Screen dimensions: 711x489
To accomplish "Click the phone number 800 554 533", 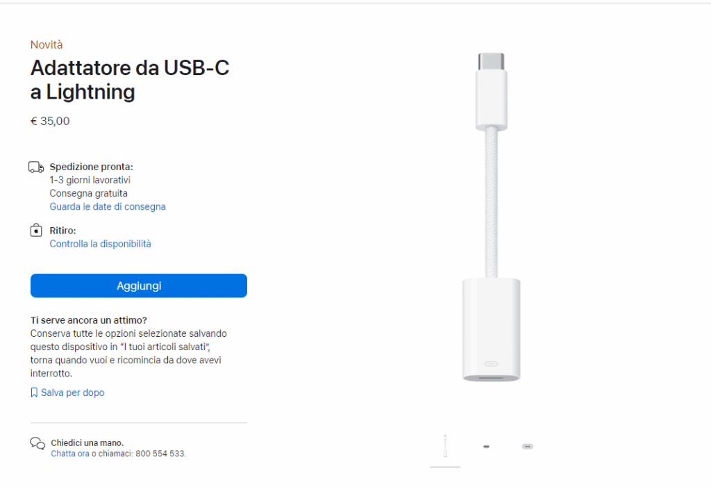I will [160, 454].
